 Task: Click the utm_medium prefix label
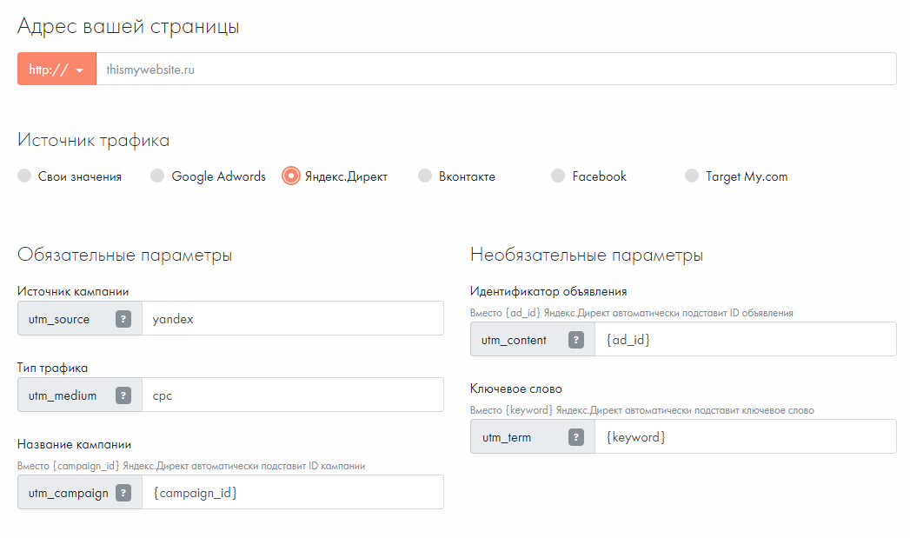[63, 395]
